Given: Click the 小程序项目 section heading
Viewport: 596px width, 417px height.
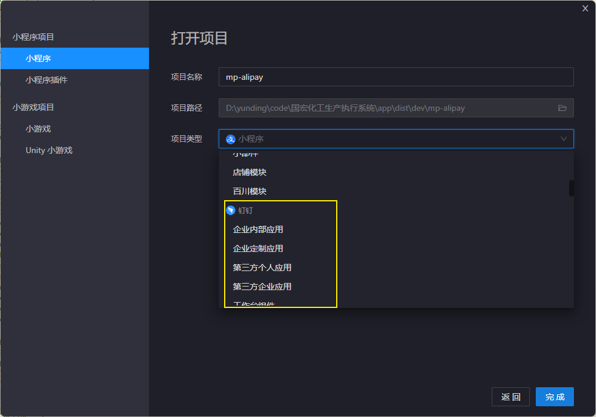Looking at the screenshot, I should coord(33,37).
